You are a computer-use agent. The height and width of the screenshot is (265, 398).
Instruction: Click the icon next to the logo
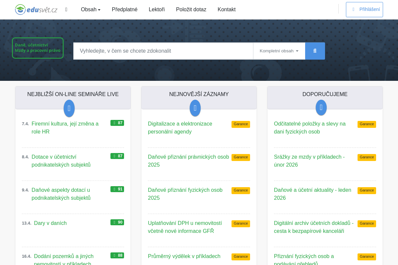point(66,10)
